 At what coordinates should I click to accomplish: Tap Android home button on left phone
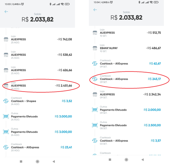(x=37, y=162)
